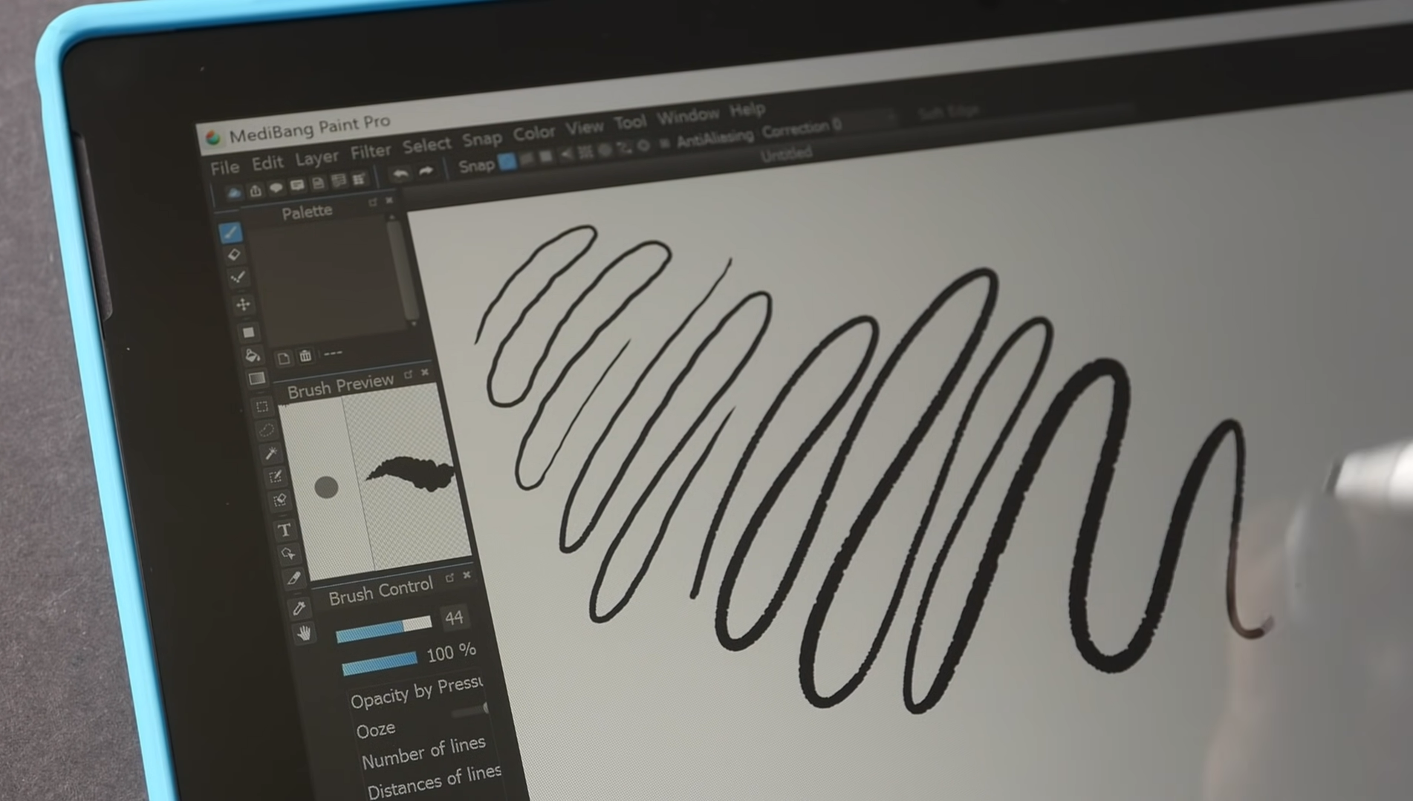Viewport: 1413px width, 801px height.
Task: Select the rectangular Select tool
Action: click(x=262, y=407)
